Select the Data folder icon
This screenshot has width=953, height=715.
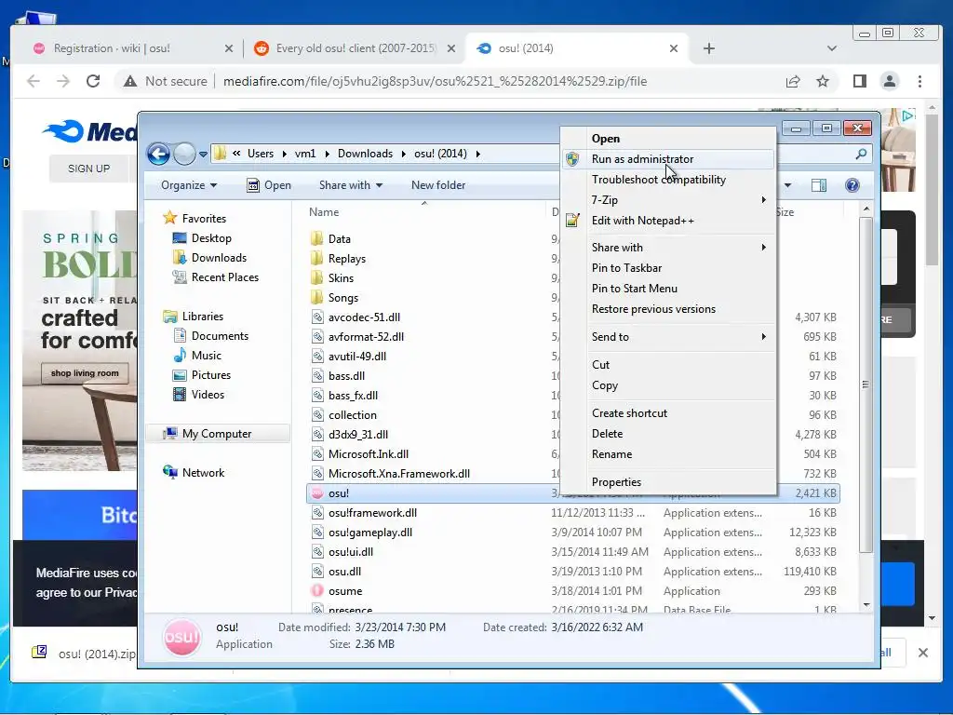point(316,238)
